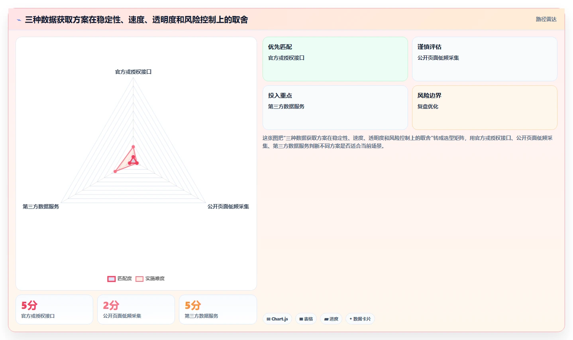Screen dimensions: 573x340
Task: Select the red 5分 官方或授权接口 stat card
Action: 54,310
